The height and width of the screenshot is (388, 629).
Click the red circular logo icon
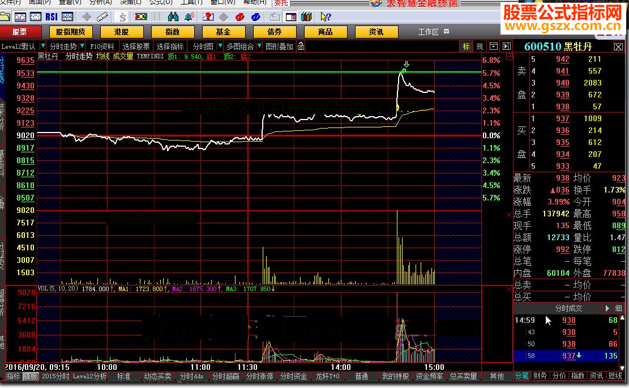pyautogui.click(x=240, y=17)
